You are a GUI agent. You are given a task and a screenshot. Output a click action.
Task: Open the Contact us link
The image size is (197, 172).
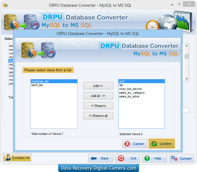17,157
